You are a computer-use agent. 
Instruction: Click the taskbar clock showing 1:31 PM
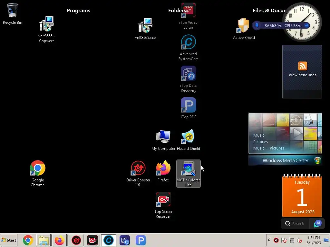(314, 240)
